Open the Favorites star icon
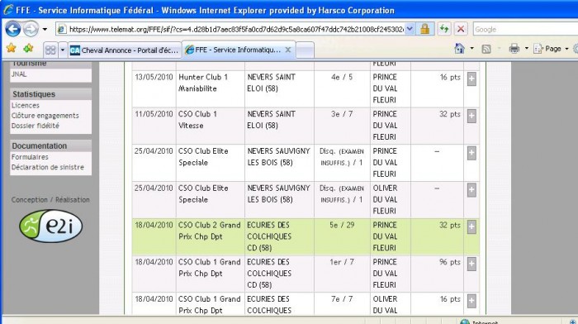Image resolution: width=578 pixels, height=324 pixels. coord(11,48)
